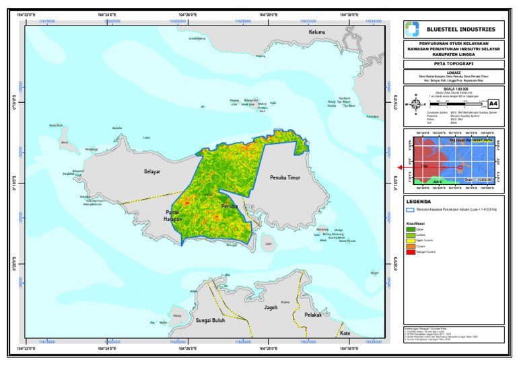The width and height of the screenshot is (517, 365).
Task: Click the Pelakak place label
Action: [313, 315]
